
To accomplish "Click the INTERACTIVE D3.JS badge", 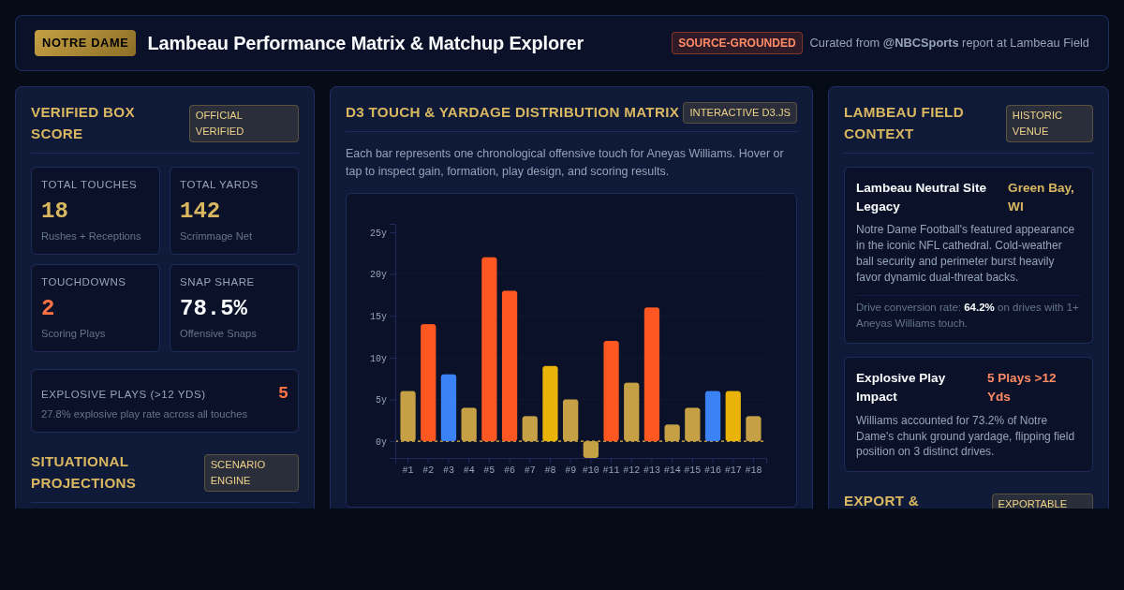I will tap(740, 112).
